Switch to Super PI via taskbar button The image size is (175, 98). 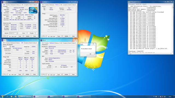(25, 97)
